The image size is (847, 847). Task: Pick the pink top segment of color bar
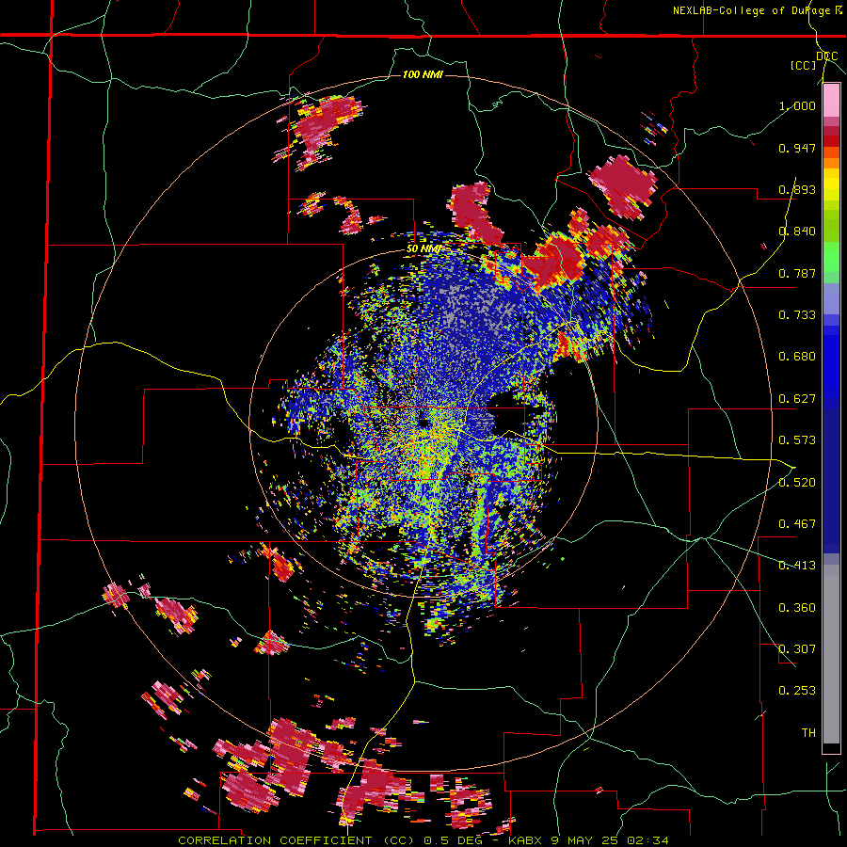click(831, 100)
